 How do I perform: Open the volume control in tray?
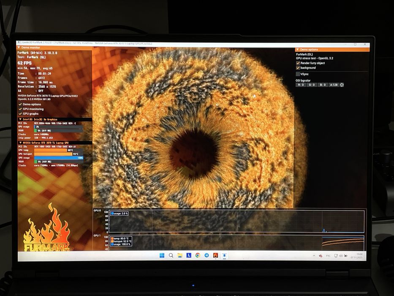click(x=341, y=256)
